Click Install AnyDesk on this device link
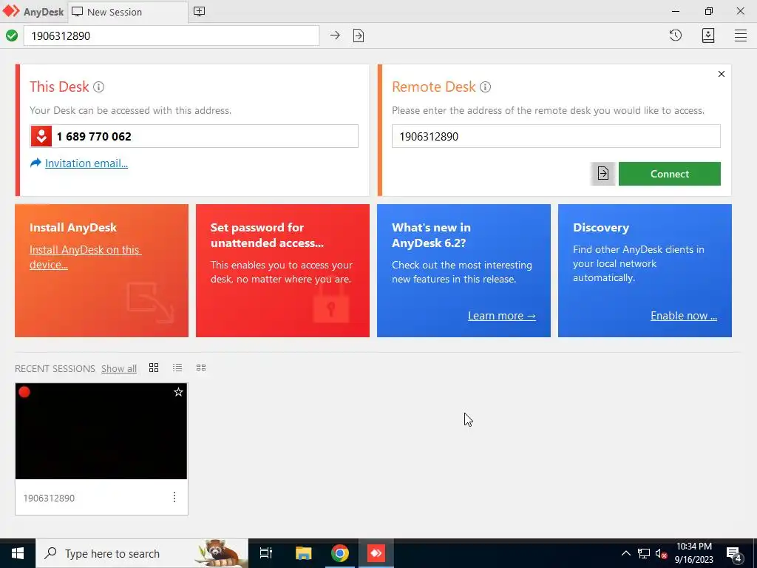 [84, 257]
